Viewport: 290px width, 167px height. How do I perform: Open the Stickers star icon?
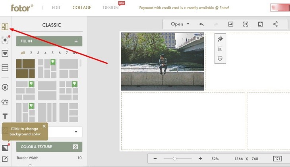pyautogui.click(x=5, y=87)
